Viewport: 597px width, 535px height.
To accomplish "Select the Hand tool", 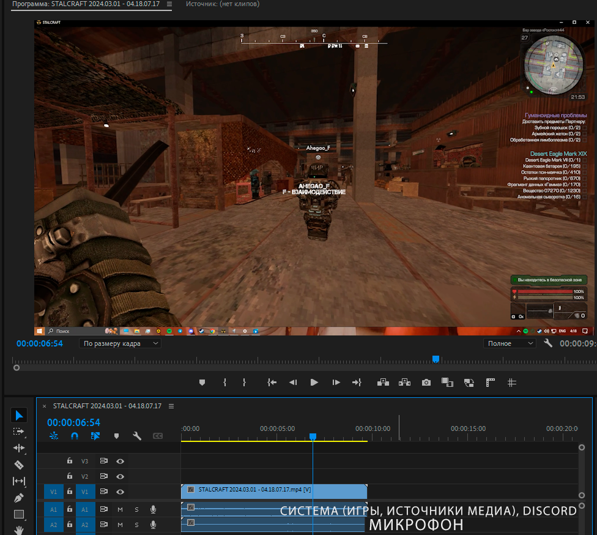I will (18, 529).
